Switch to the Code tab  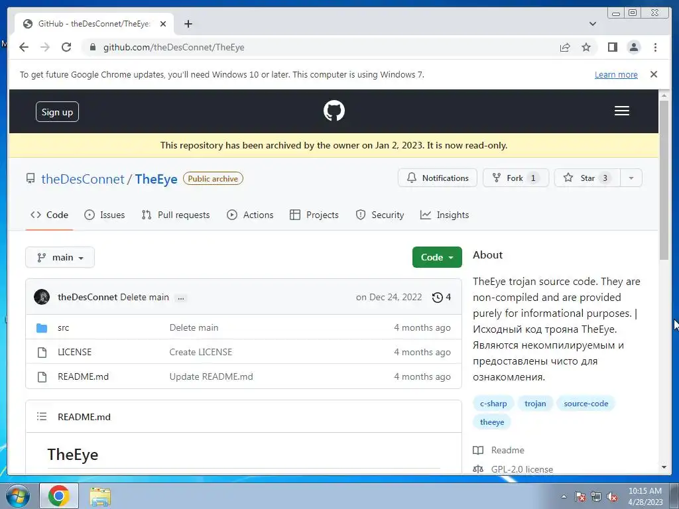pyautogui.click(x=49, y=215)
